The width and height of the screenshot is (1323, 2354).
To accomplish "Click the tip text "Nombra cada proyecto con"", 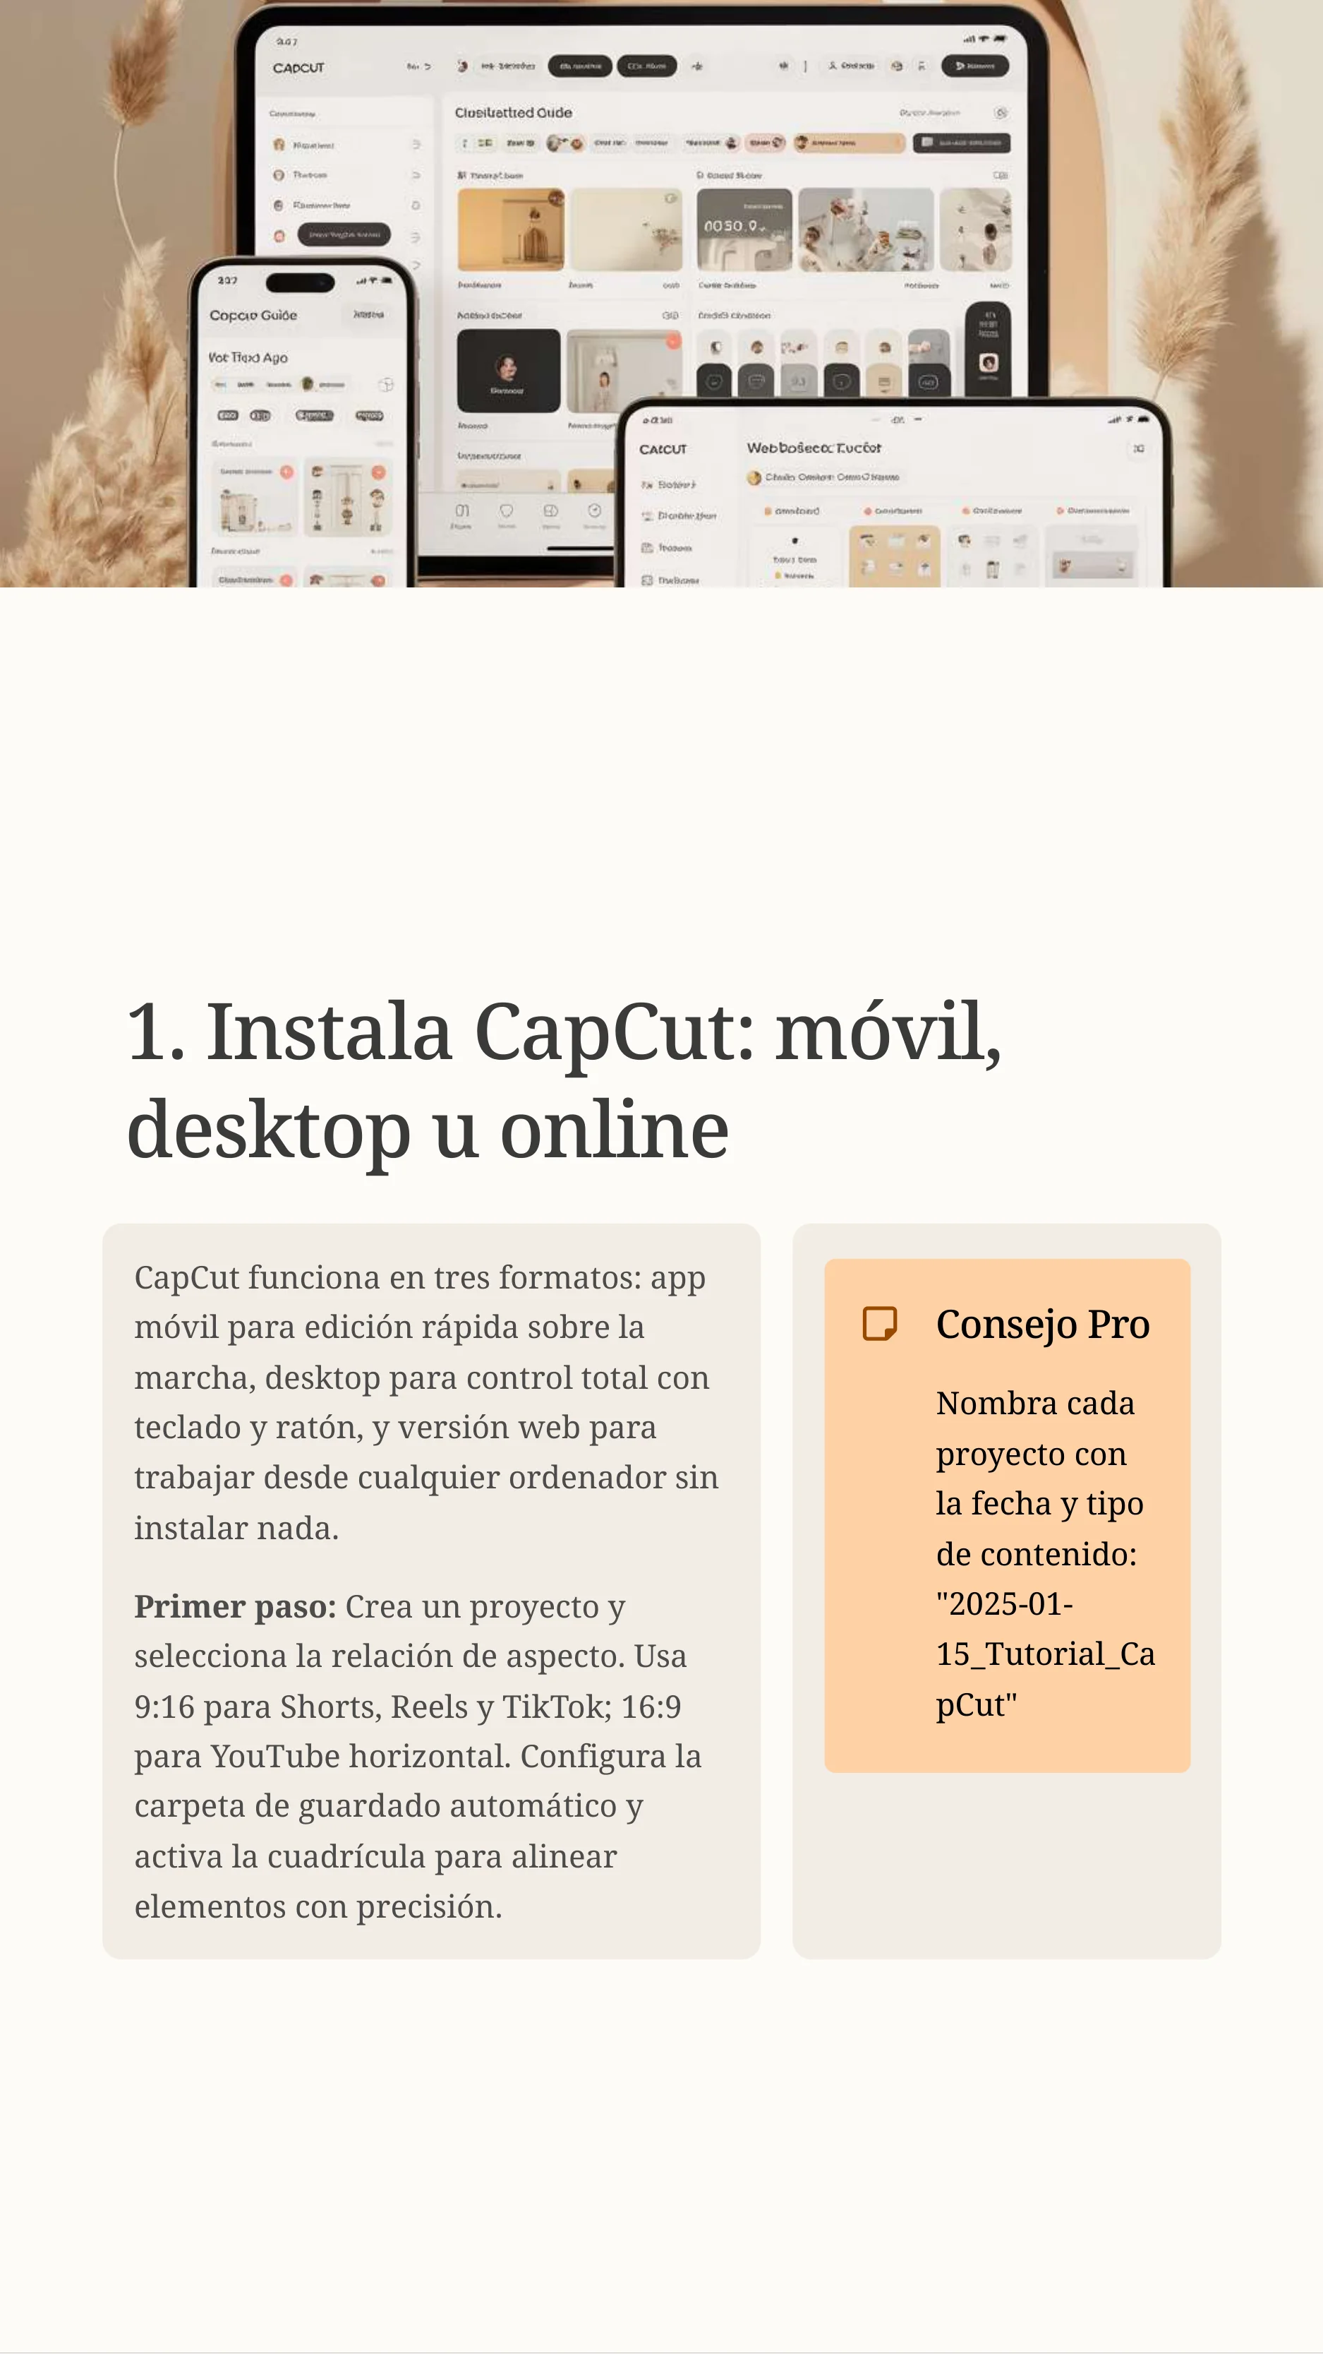I will (1035, 1428).
